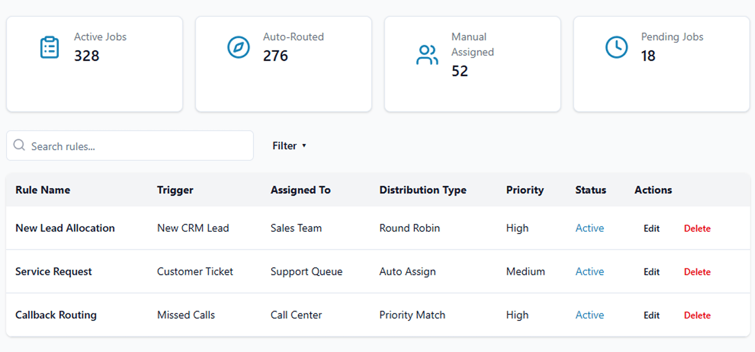Image resolution: width=755 pixels, height=352 pixels.
Task: Open the Filter dropdown
Action: (x=289, y=146)
